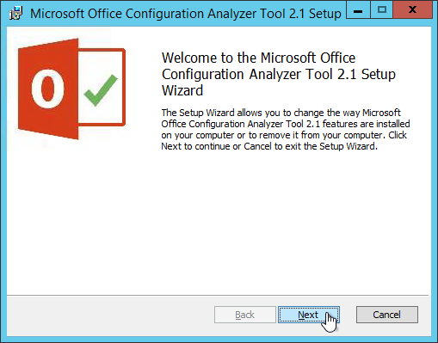Viewport: 438px width, 343px height.
Task: Click the installer package icon in title bar
Action: coord(16,13)
